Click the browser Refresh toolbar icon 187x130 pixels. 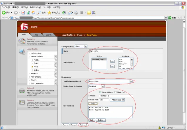(28, 13)
